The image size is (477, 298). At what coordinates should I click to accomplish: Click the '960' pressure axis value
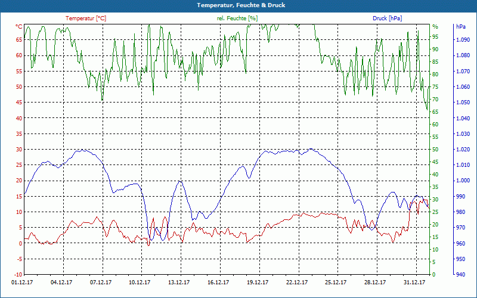tap(461, 243)
